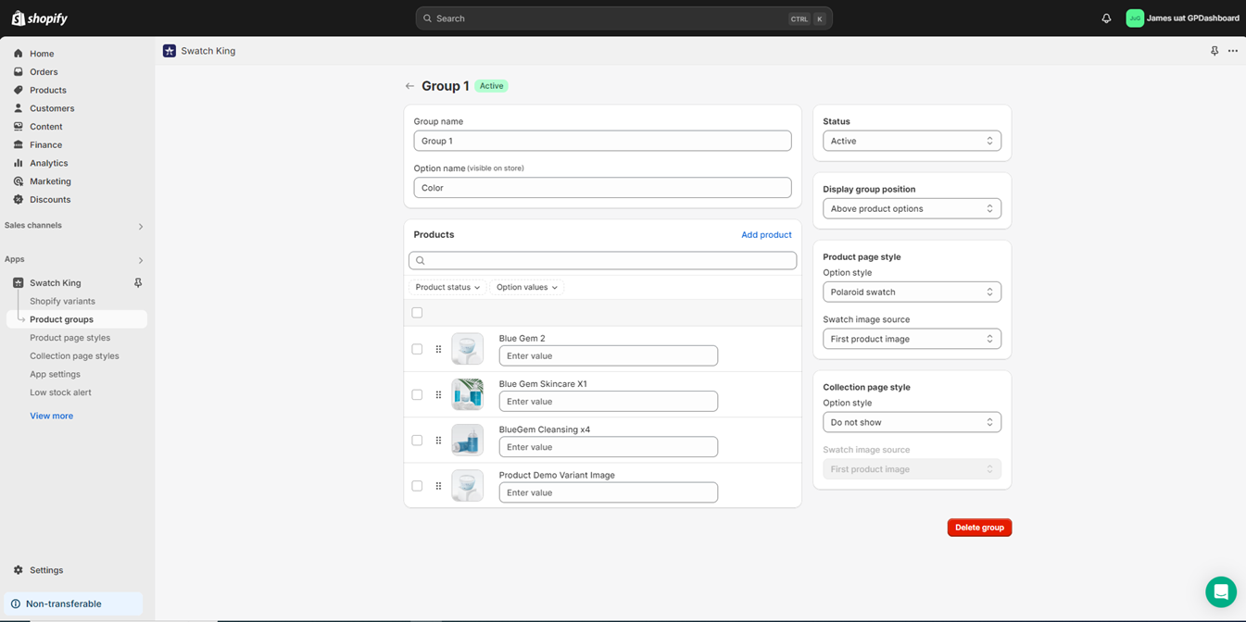Click the Add product link
This screenshot has width=1246, height=622.
pos(765,235)
